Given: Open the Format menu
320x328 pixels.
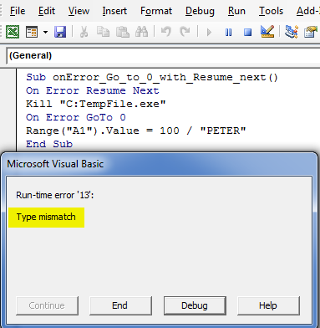Looking at the screenshot, I should [x=156, y=11].
